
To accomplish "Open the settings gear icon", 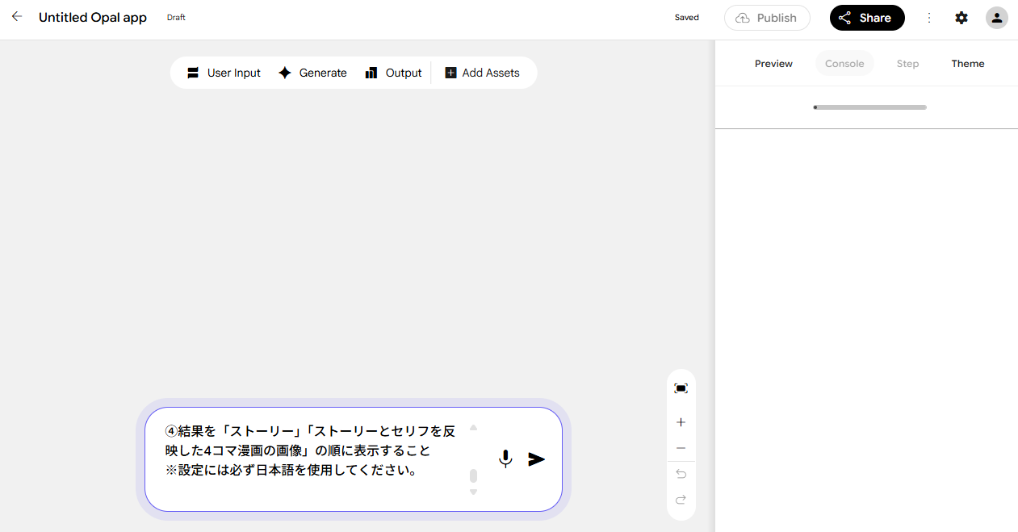I will pyautogui.click(x=961, y=18).
